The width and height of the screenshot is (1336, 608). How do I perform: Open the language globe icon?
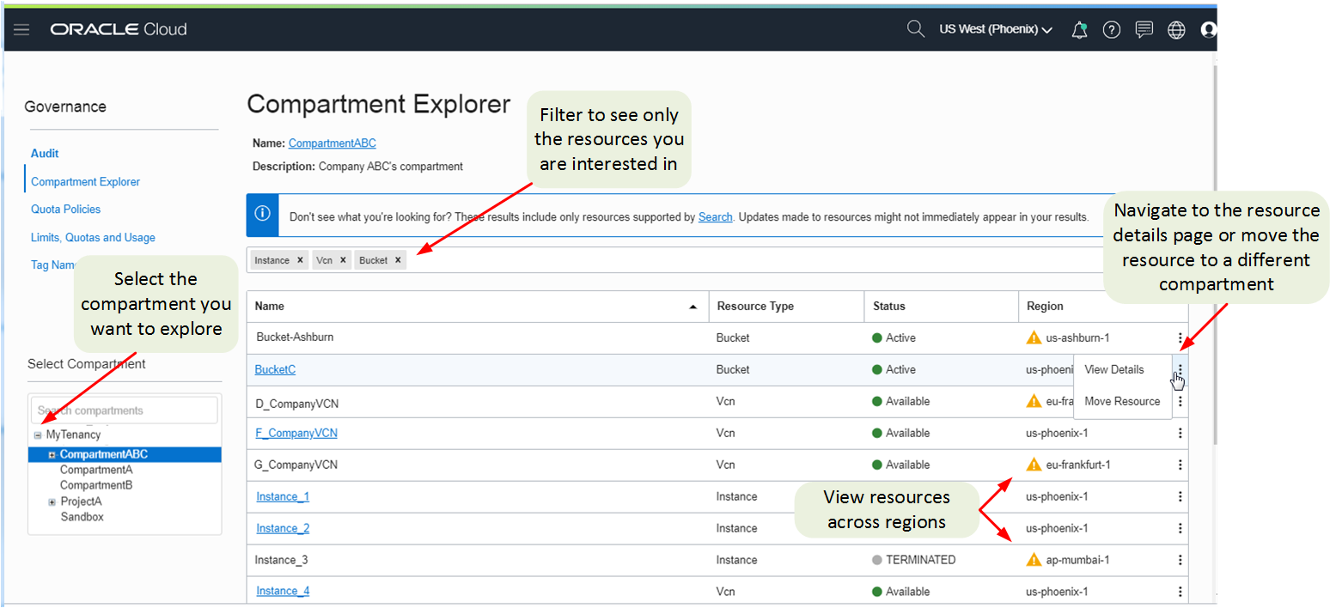(x=1176, y=29)
